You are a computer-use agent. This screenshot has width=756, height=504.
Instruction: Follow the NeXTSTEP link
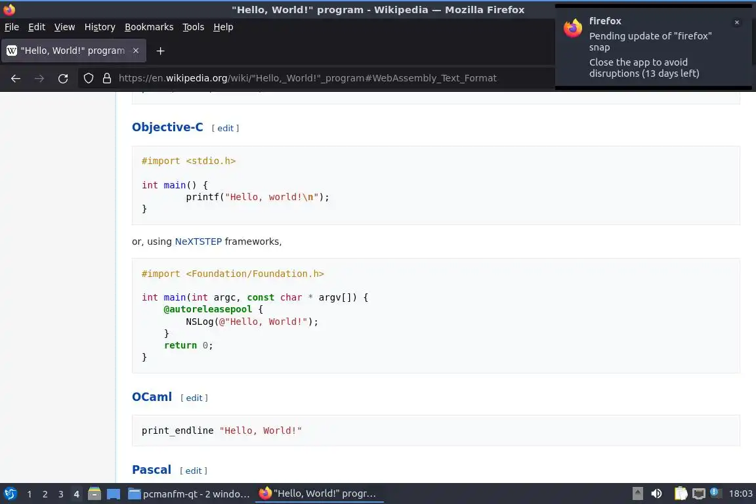click(x=198, y=241)
